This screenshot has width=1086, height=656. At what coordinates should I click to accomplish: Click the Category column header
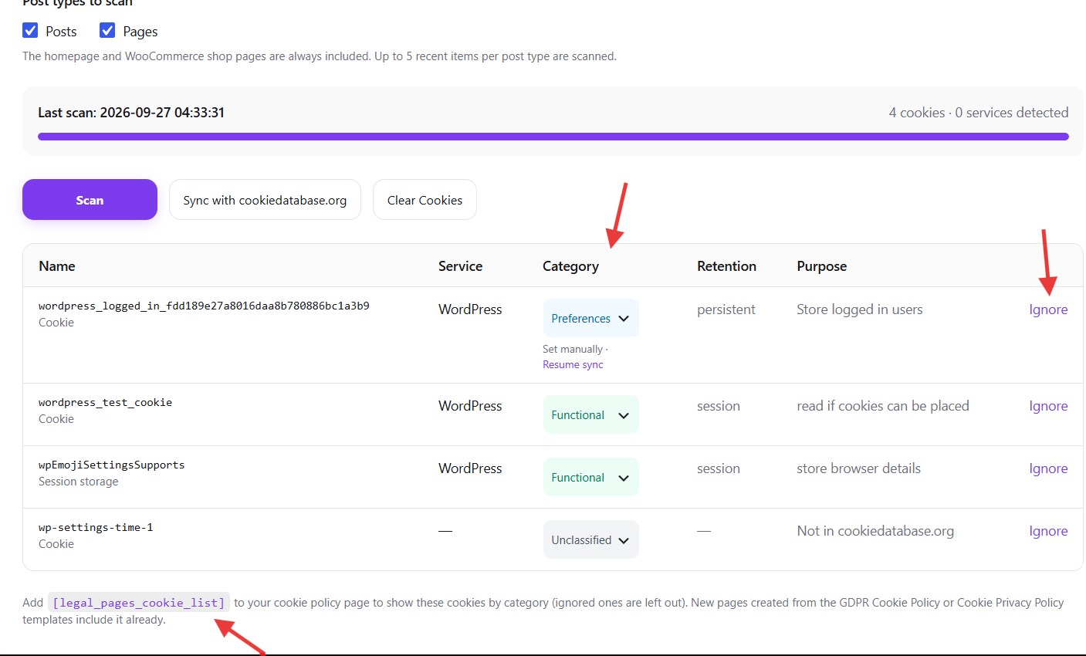570,266
